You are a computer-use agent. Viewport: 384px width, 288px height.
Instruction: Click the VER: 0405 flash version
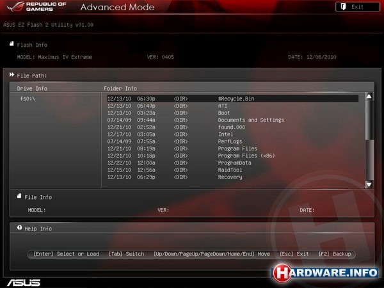tap(161, 57)
